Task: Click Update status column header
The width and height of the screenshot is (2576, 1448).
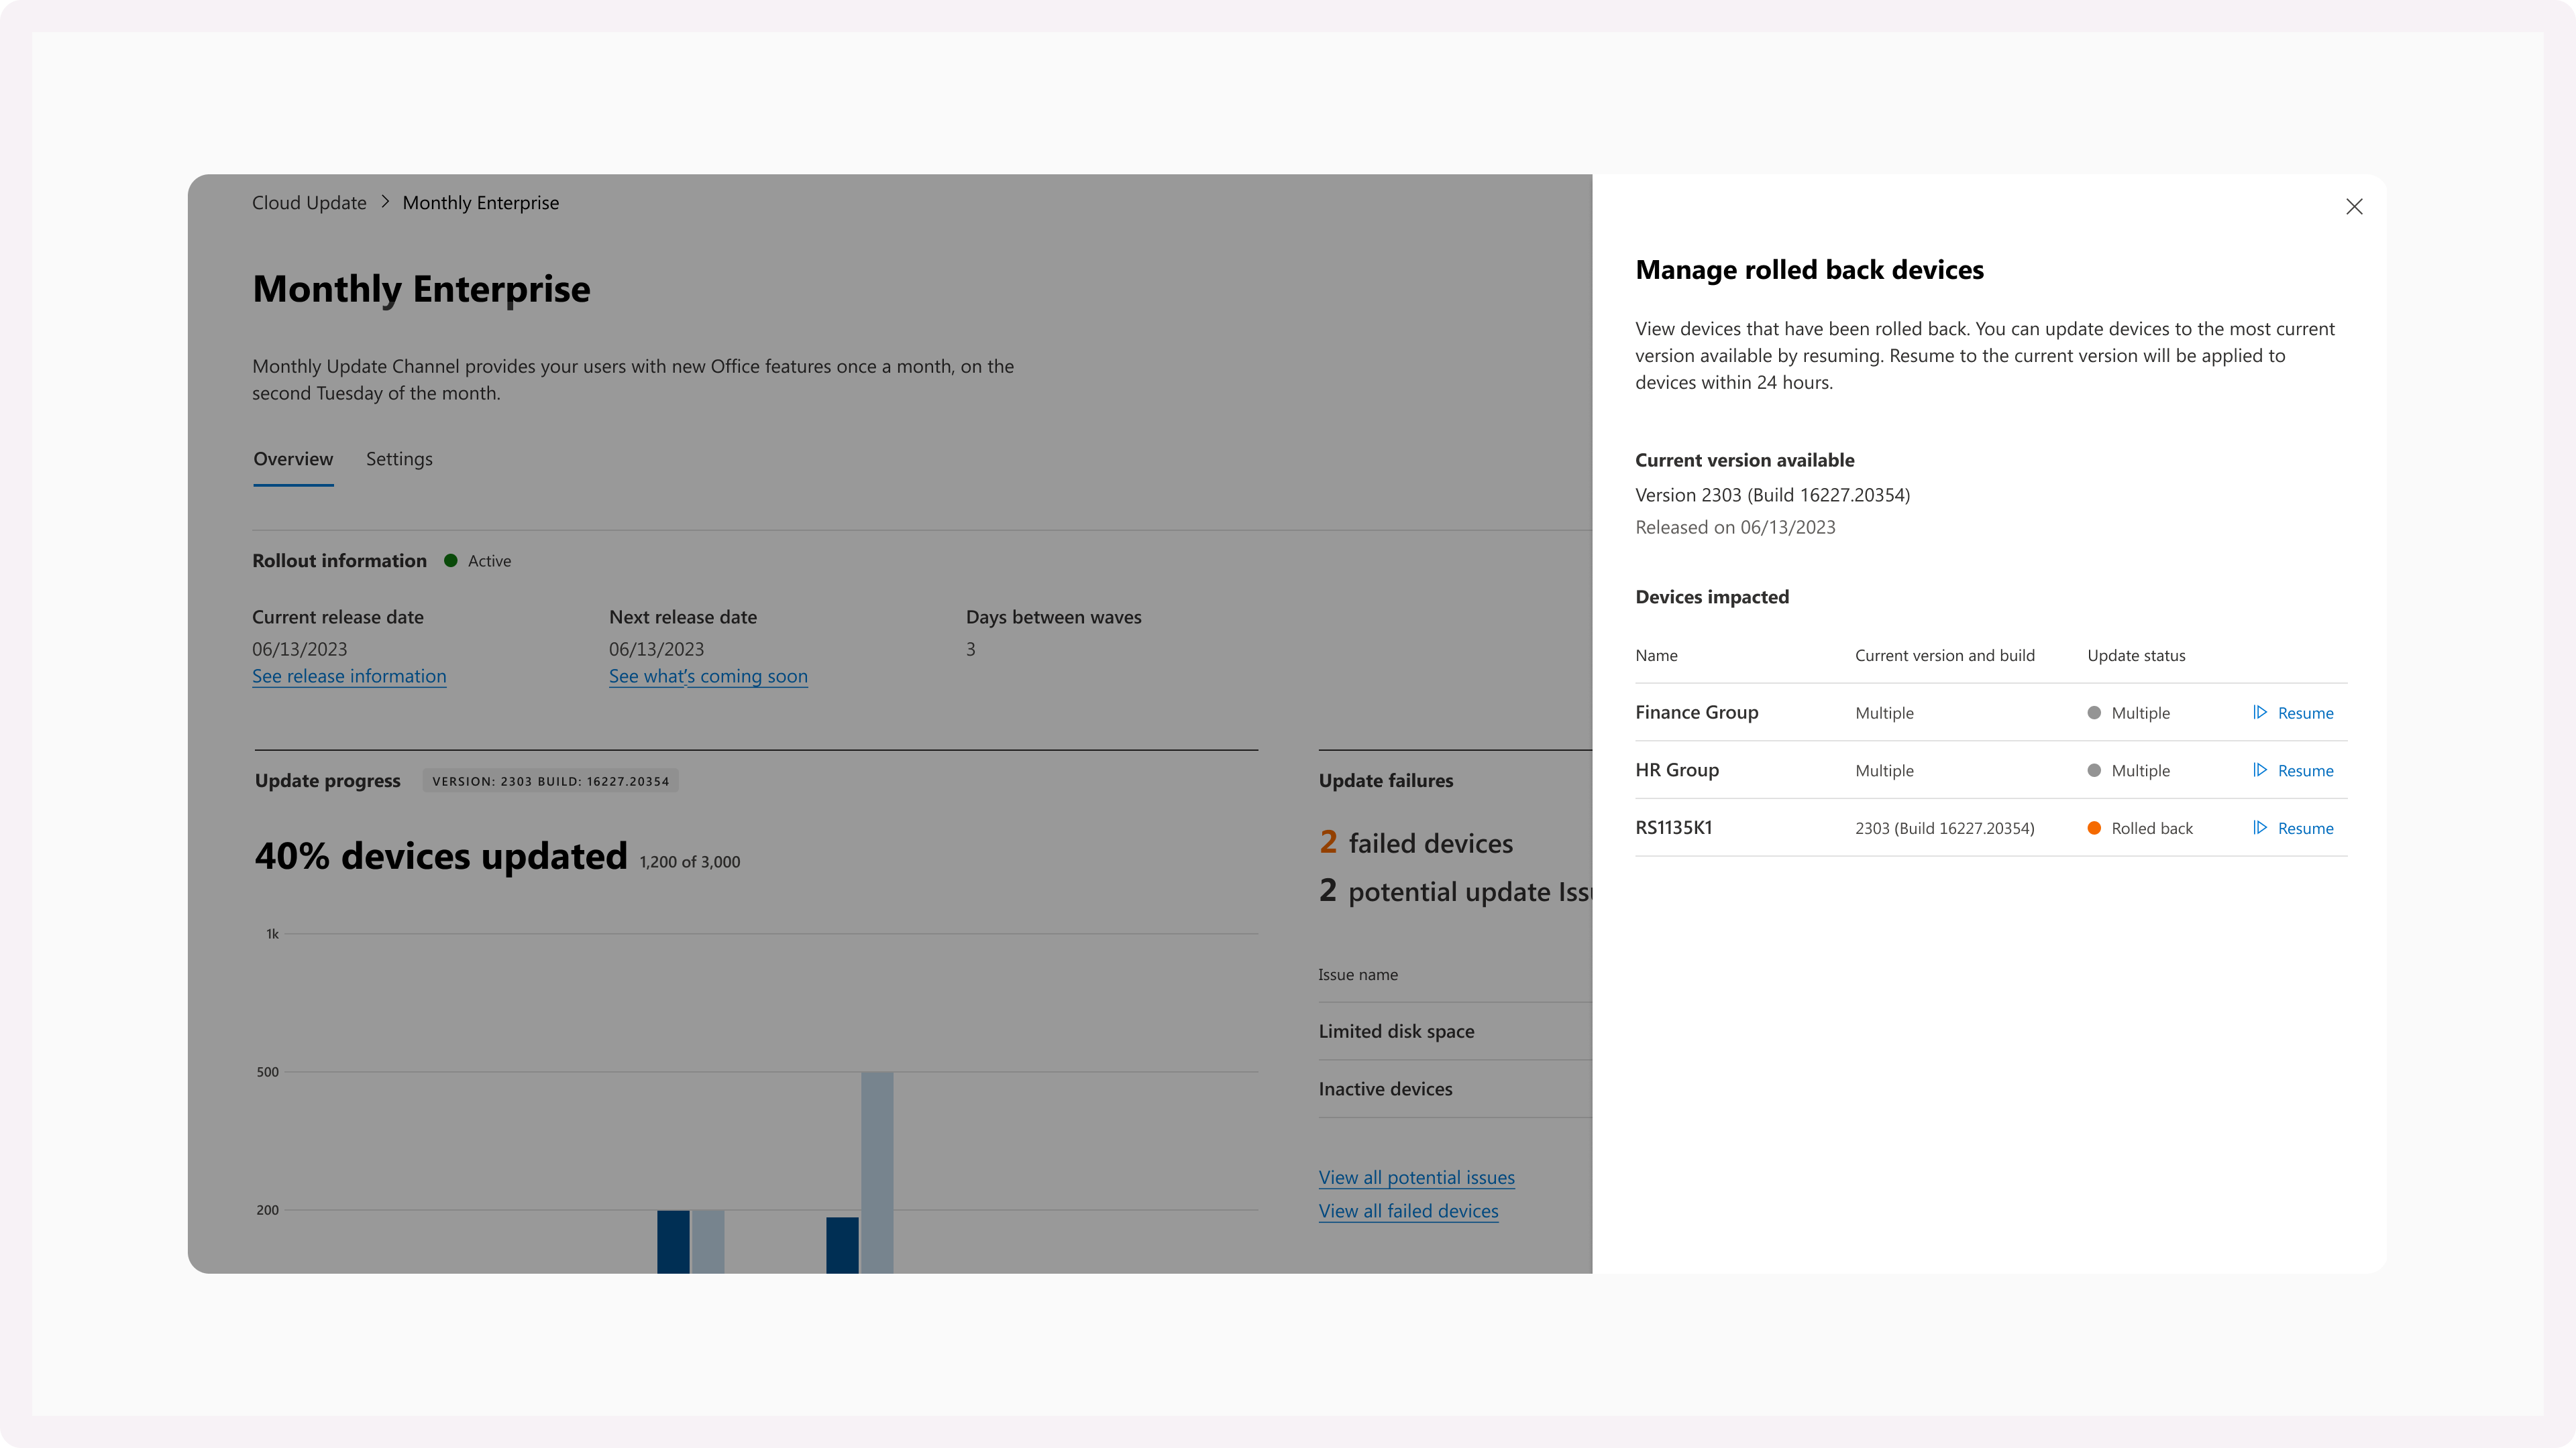Action: pos(2136,656)
